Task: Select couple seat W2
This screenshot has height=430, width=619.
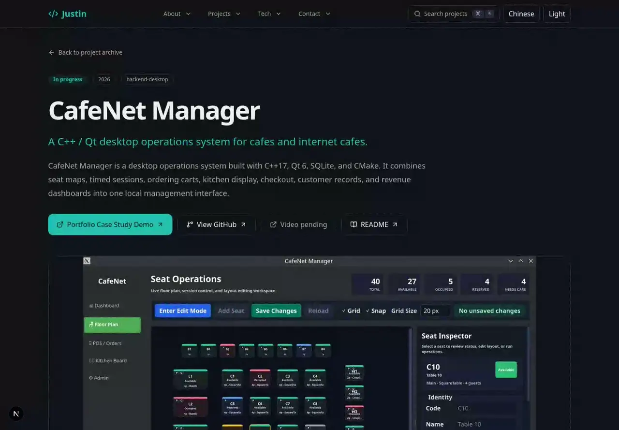Action: pyautogui.click(x=354, y=393)
